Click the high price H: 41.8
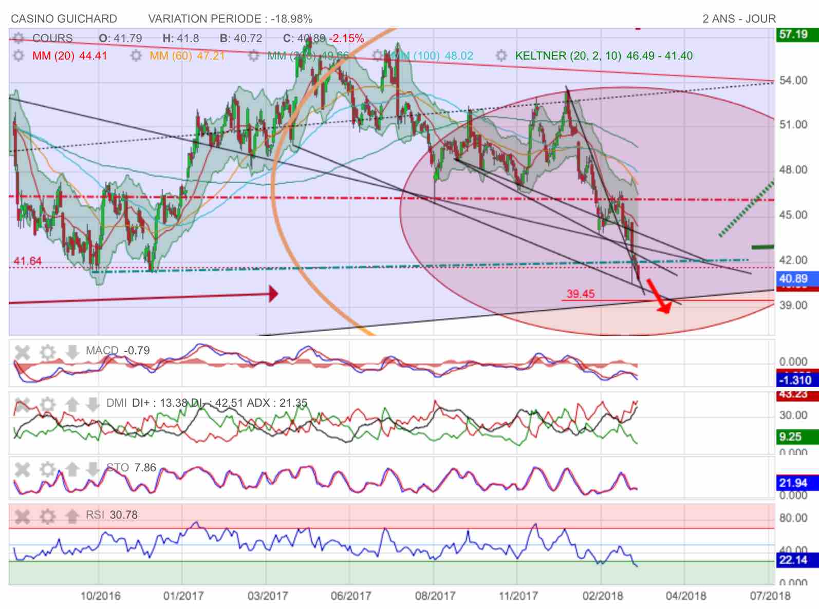 pyautogui.click(x=180, y=39)
